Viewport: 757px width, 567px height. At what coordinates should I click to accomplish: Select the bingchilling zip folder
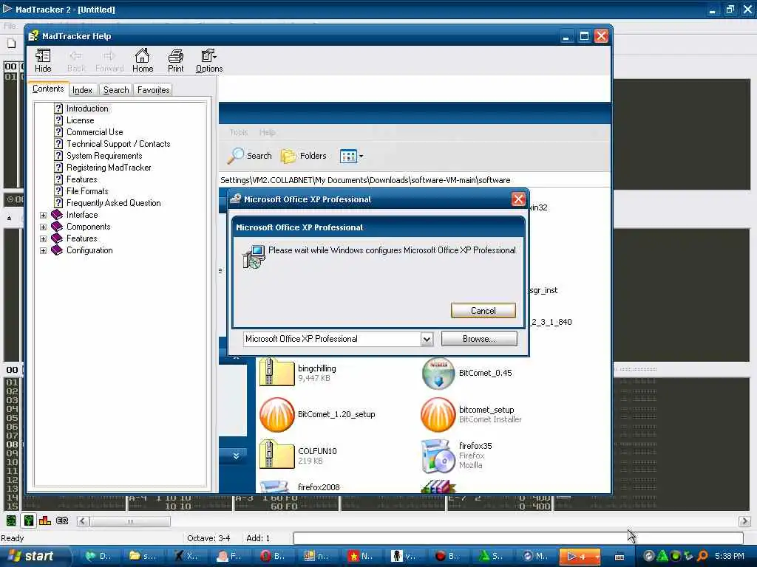(x=276, y=373)
